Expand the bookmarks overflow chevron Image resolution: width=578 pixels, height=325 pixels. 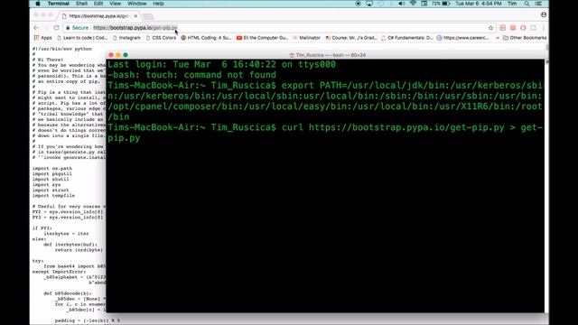pyautogui.click(x=498, y=38)
